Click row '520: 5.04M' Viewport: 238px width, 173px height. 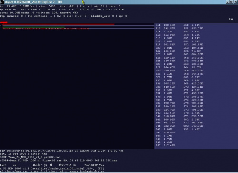tap(164, 48)
